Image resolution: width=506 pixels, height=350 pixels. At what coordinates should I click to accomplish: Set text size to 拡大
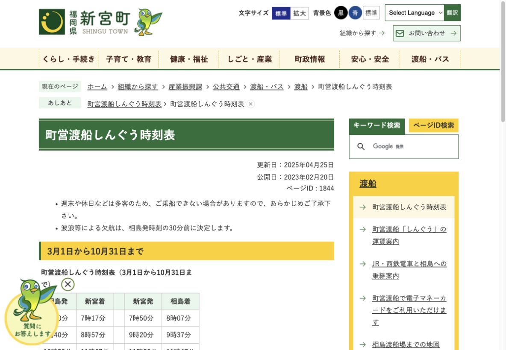300,13
